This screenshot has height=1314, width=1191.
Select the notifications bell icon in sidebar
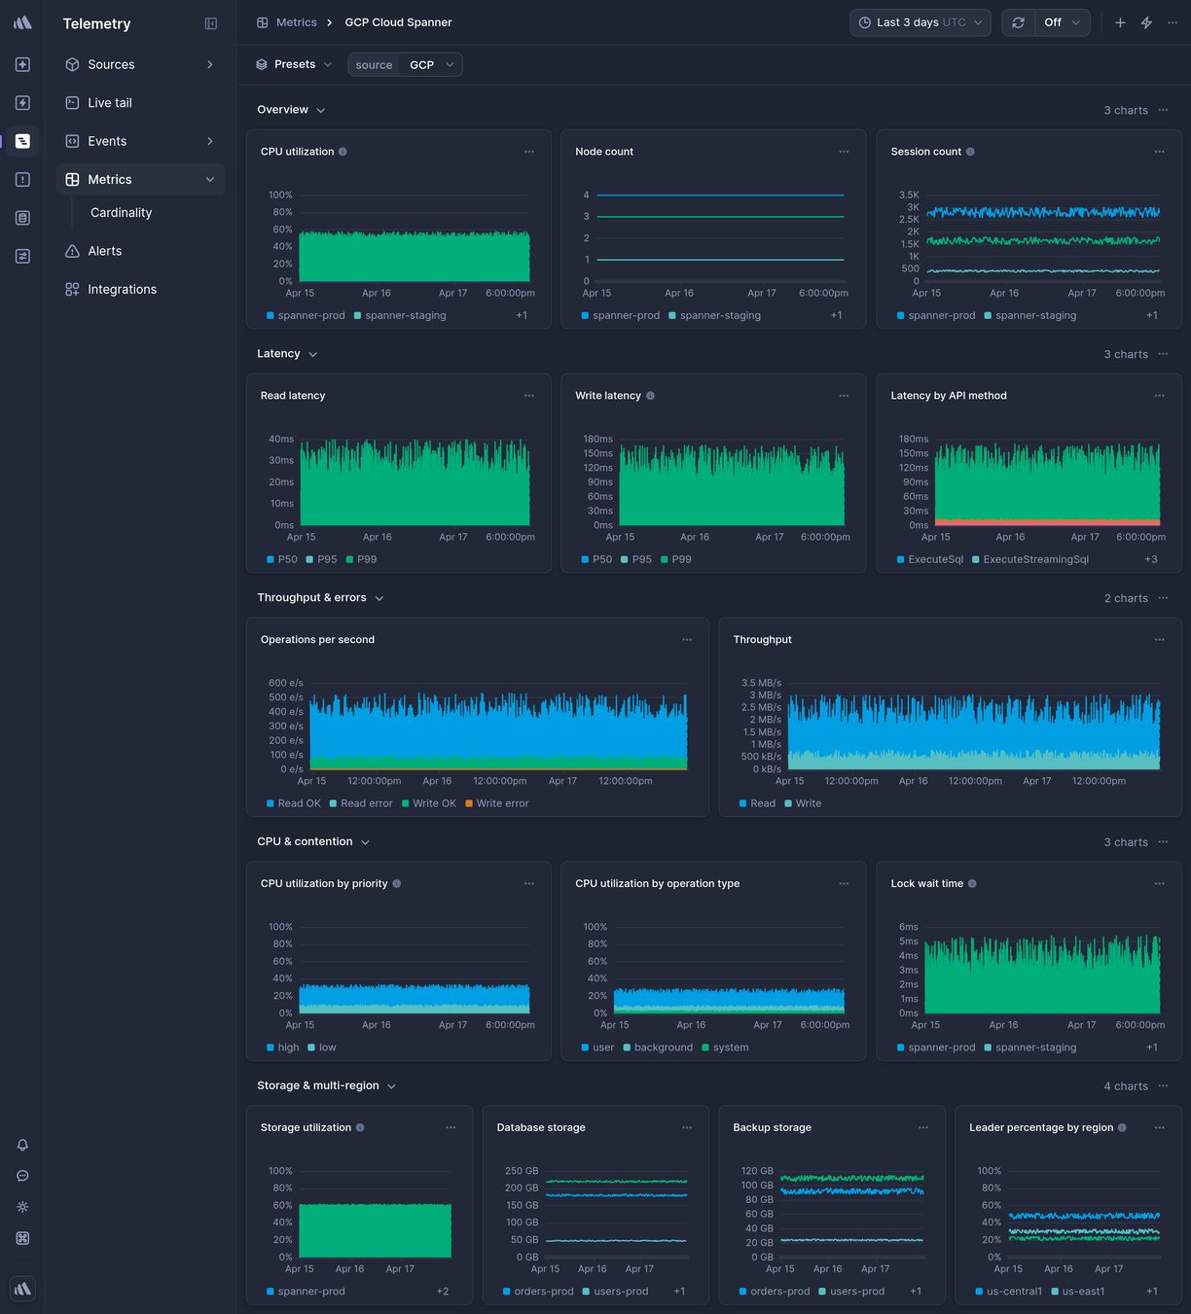point(22,1145)
